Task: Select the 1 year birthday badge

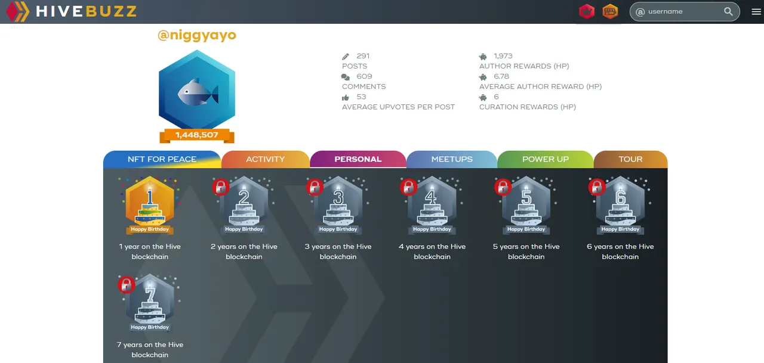Action: (x=150, y=206)
